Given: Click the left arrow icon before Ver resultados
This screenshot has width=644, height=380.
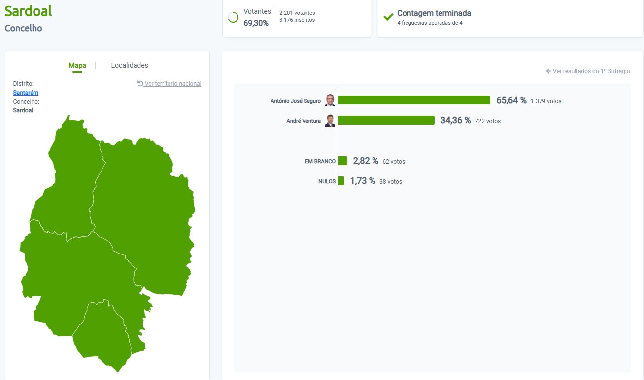Looking at the screenshot, I should click(x=548, y=71).
